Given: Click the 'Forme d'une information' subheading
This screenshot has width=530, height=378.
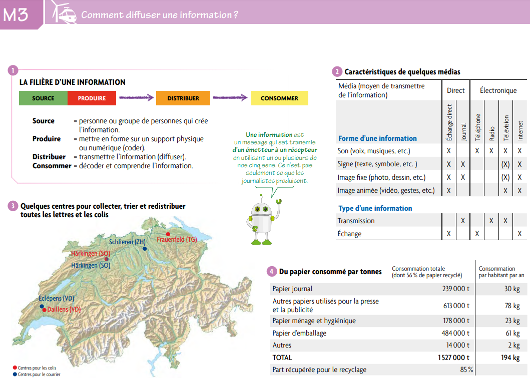Looking at the screenshot, I should (x=377, y=138).
